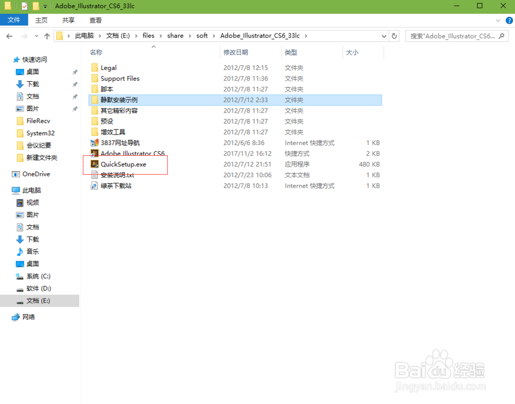Open pinned 桌面 under quick access
Viewport: 515px width, 404px height.
(x=32, y=72)
